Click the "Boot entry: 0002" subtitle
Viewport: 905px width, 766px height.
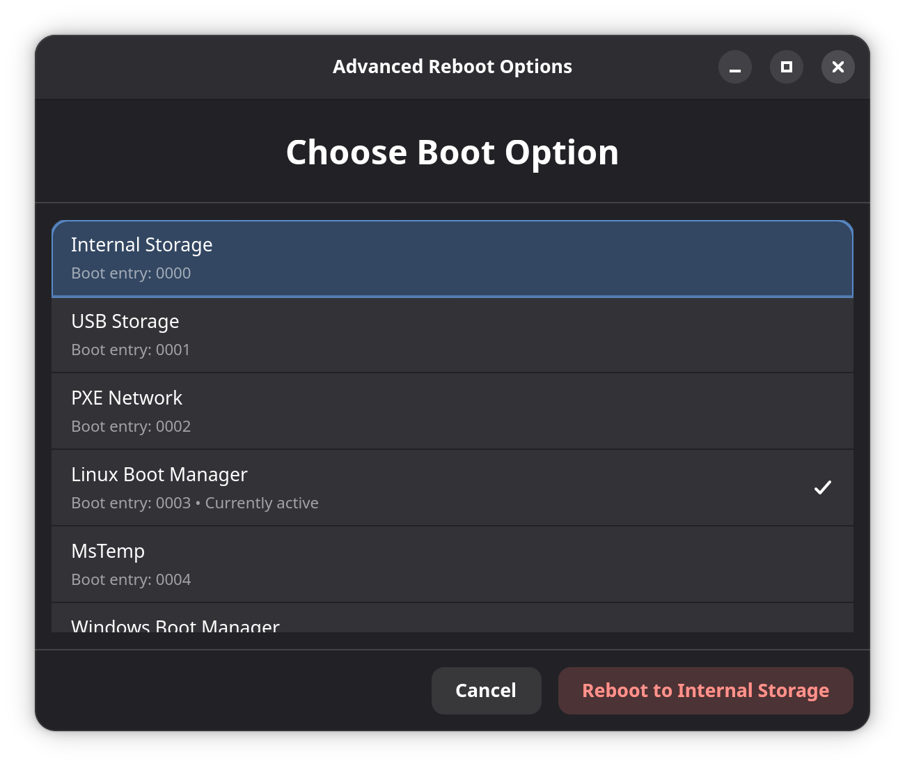pyautogui.click(x=131, y=427)
